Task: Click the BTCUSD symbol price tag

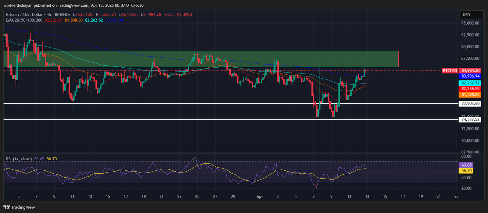Action: click(450, 71)
